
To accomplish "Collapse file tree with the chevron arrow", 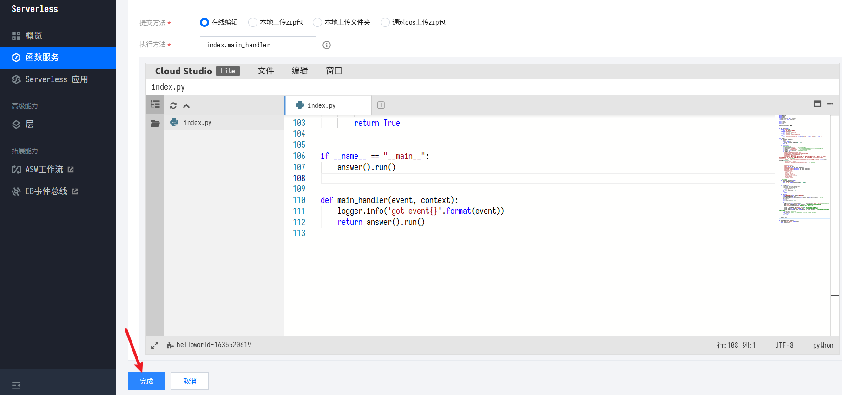I will (186, 106).
